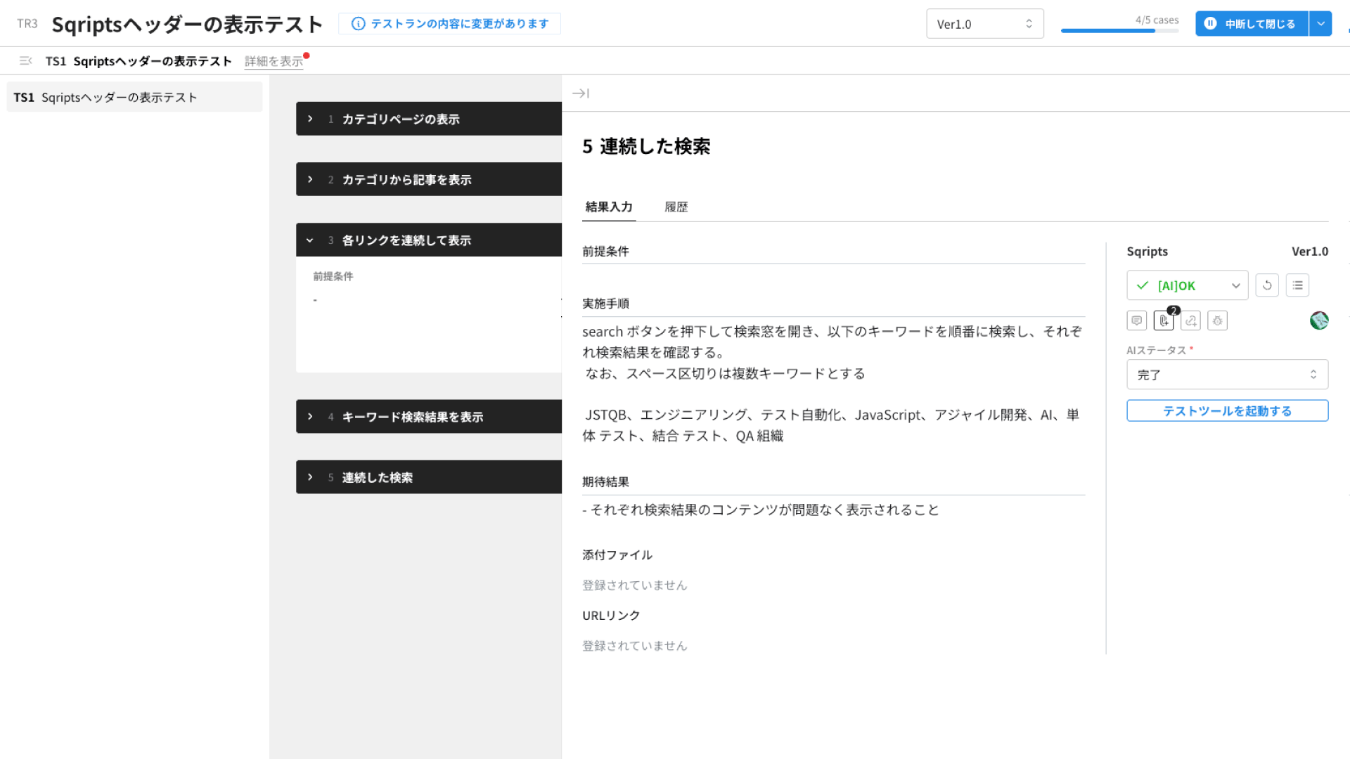This screenshot has height=759, width=1350.
Task: Open the arrow beside 中断して閉じる button
Action: pos(1321,24)
